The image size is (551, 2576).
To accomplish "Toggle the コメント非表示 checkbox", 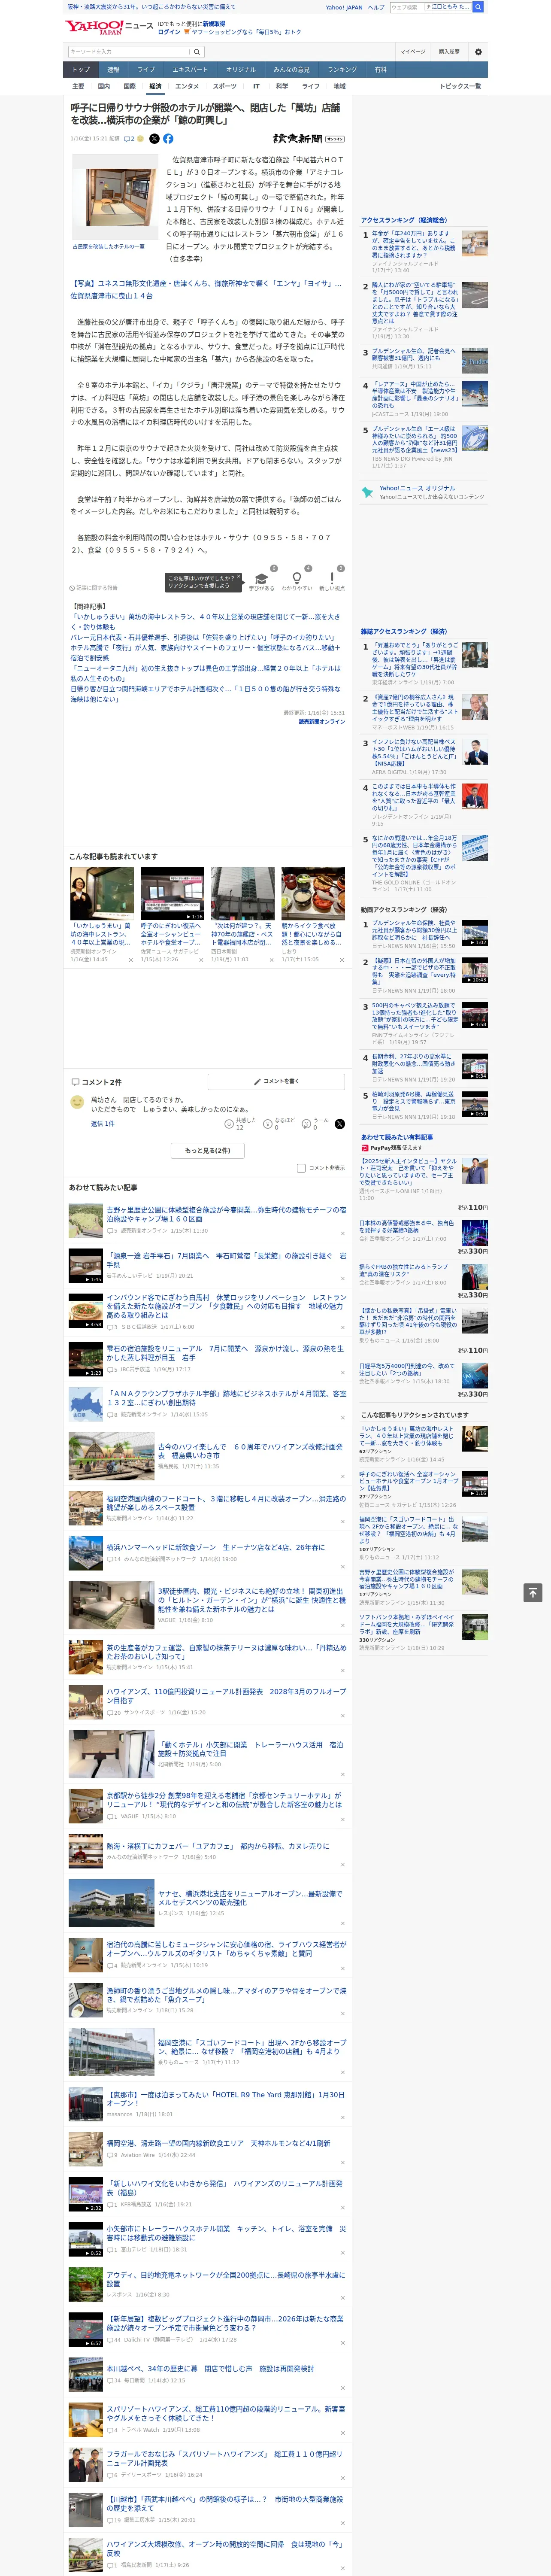I will pyautogui.click(x=301, y=1168).
